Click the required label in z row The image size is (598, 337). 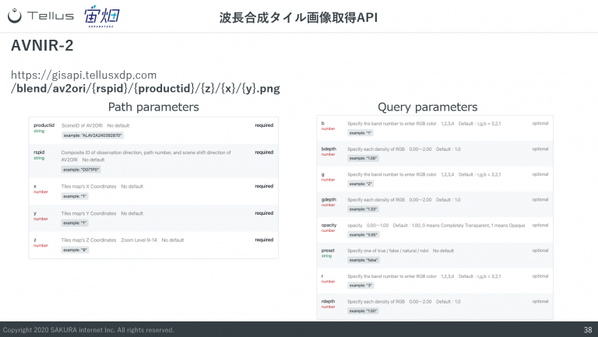pyautogui.click(x=264, y=240)
